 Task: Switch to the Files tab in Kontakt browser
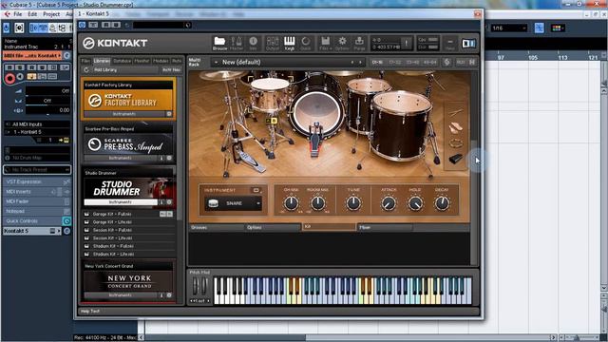pos(85,61)
